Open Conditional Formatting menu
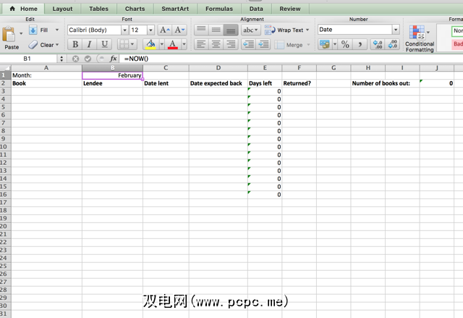The height and width of the screenshot is (318, 463). (420, 38)
